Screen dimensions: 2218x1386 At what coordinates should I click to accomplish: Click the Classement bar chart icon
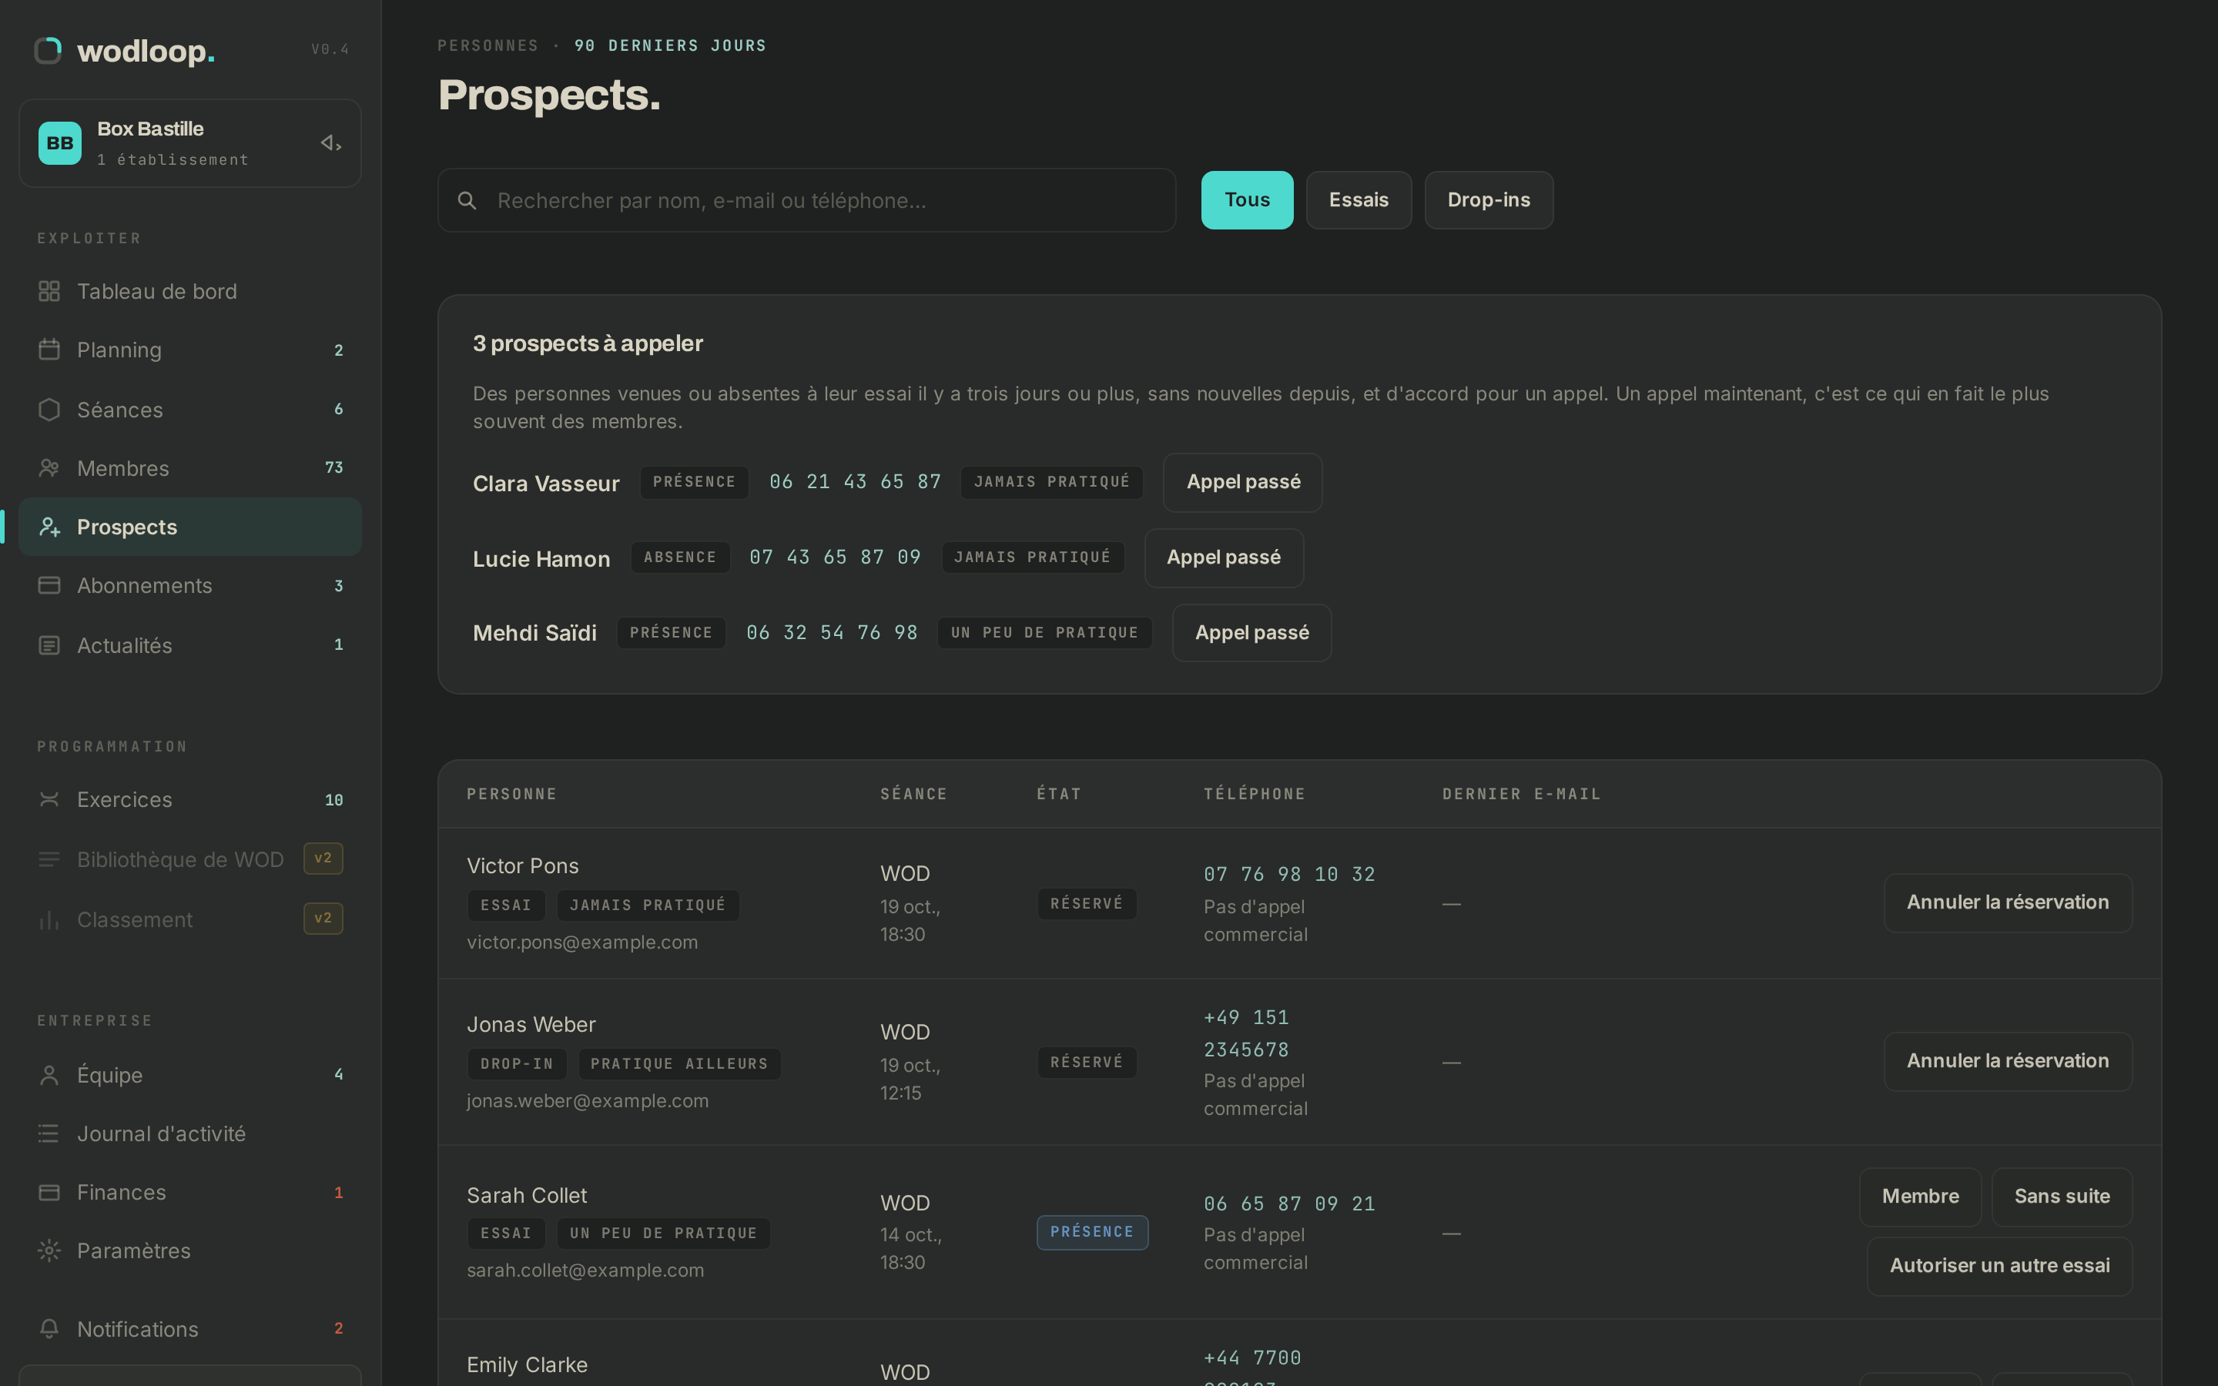[49, 919]
